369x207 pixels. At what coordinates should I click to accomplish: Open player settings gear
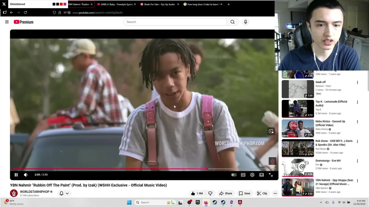click(x=252, y=175)
